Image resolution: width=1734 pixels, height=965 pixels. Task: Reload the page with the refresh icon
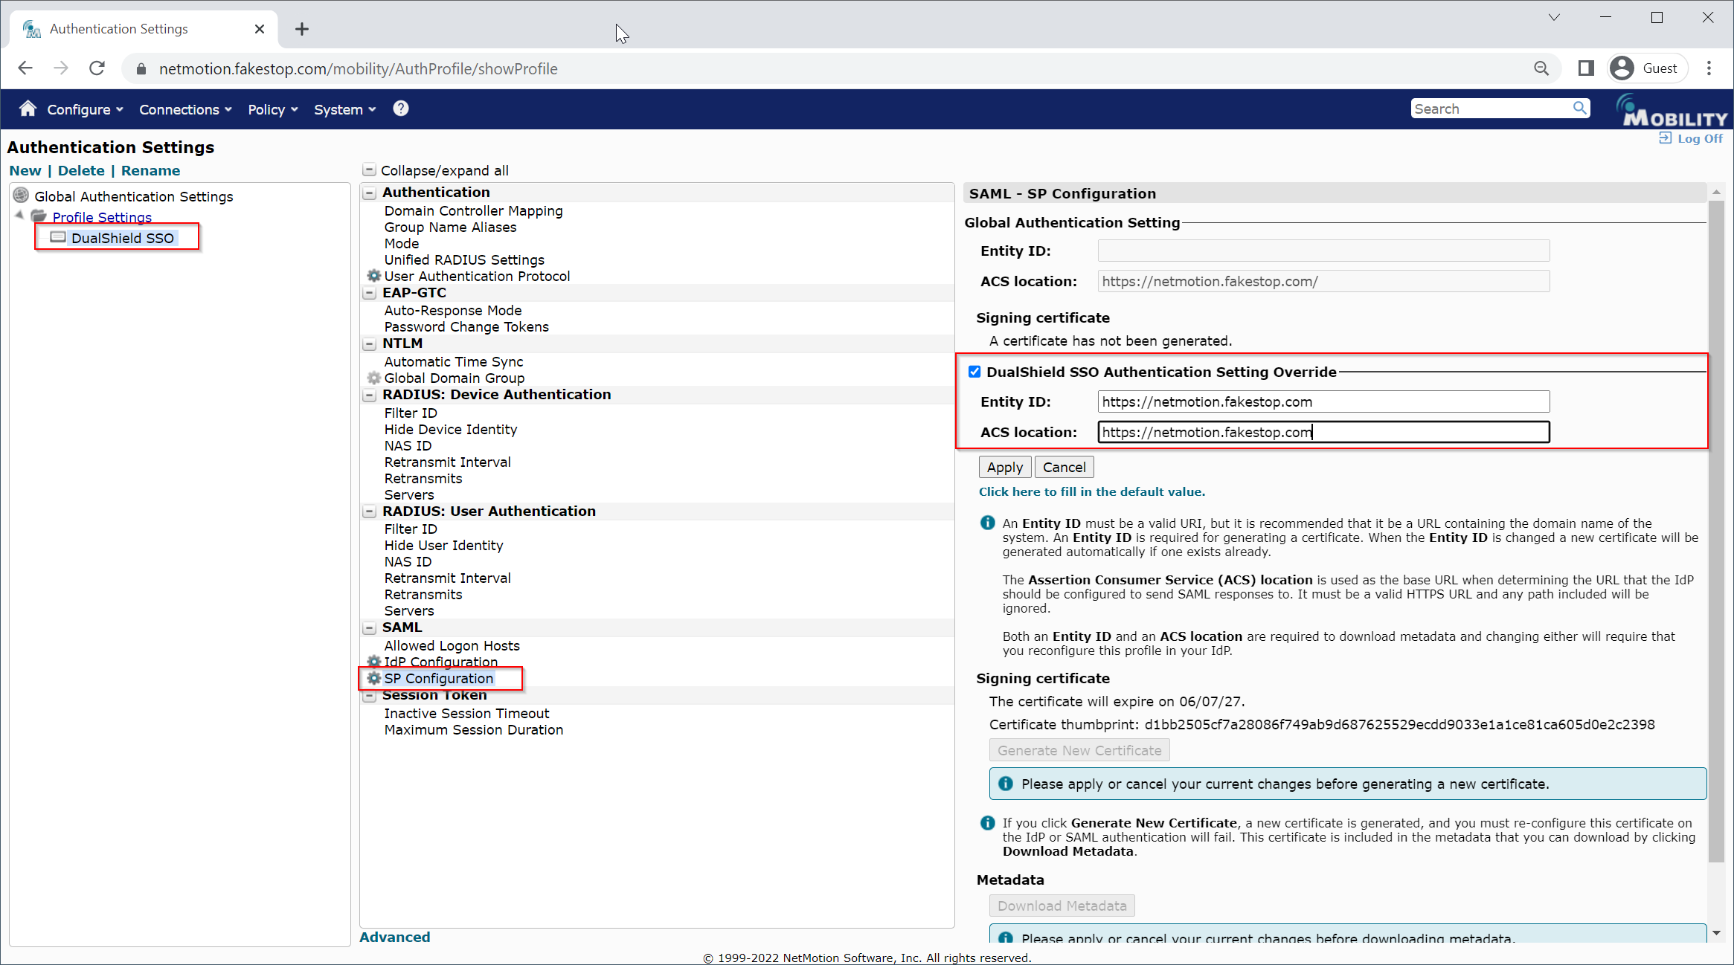point(97,68)
